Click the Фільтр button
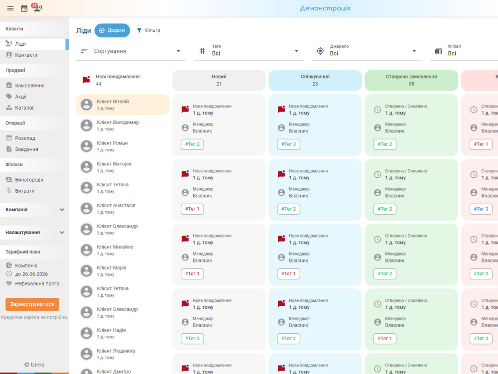The image size is (498, 374). click(148, 30)
